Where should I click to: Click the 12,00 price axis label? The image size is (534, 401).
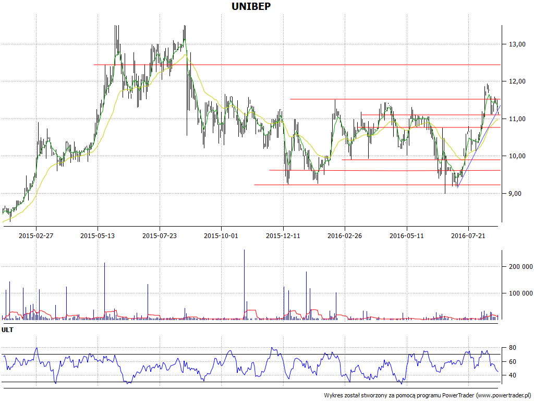point(517,81)
